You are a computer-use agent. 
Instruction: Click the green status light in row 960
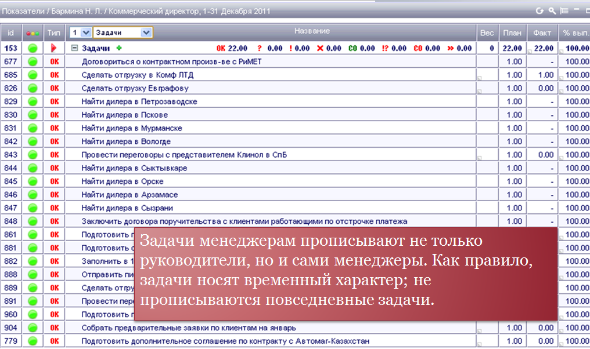tap(33, 314)
